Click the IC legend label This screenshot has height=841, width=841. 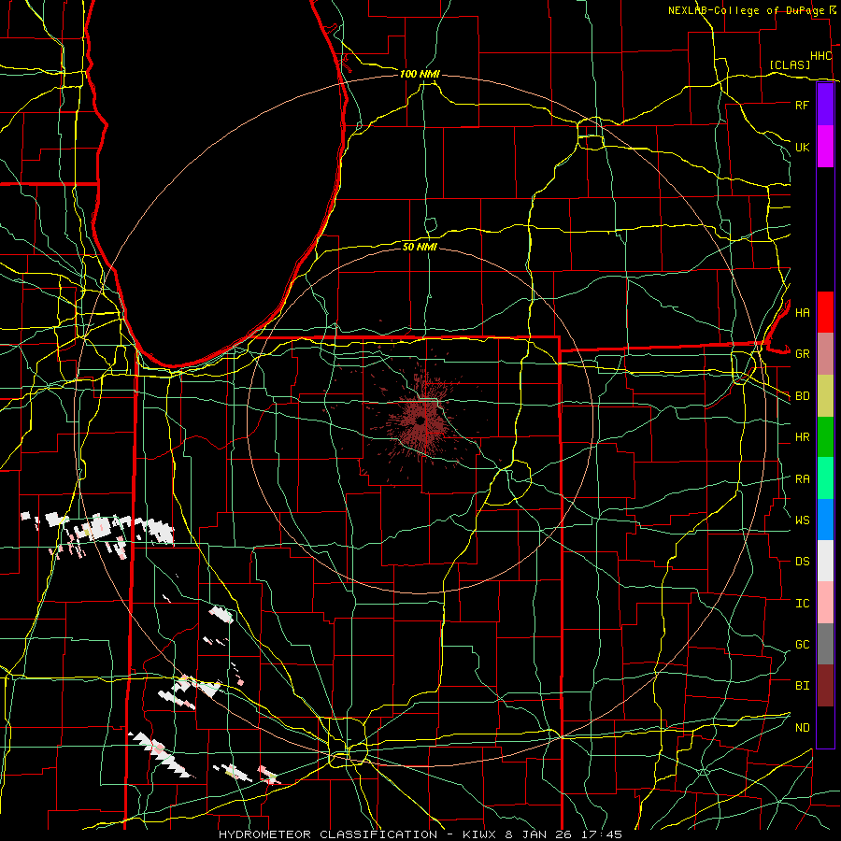tap(803, 604)
